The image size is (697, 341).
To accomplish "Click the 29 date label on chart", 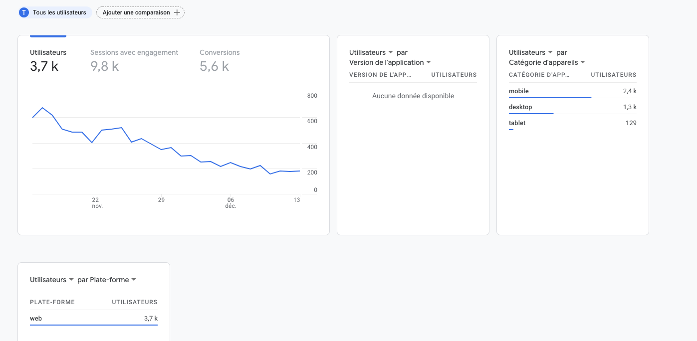I will pyautogui.click(x=161, y=200).
